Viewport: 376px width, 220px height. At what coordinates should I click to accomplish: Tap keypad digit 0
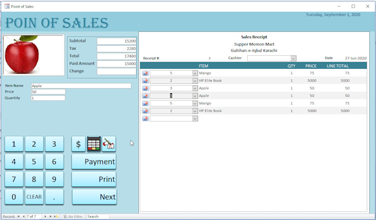coord(14,197)
